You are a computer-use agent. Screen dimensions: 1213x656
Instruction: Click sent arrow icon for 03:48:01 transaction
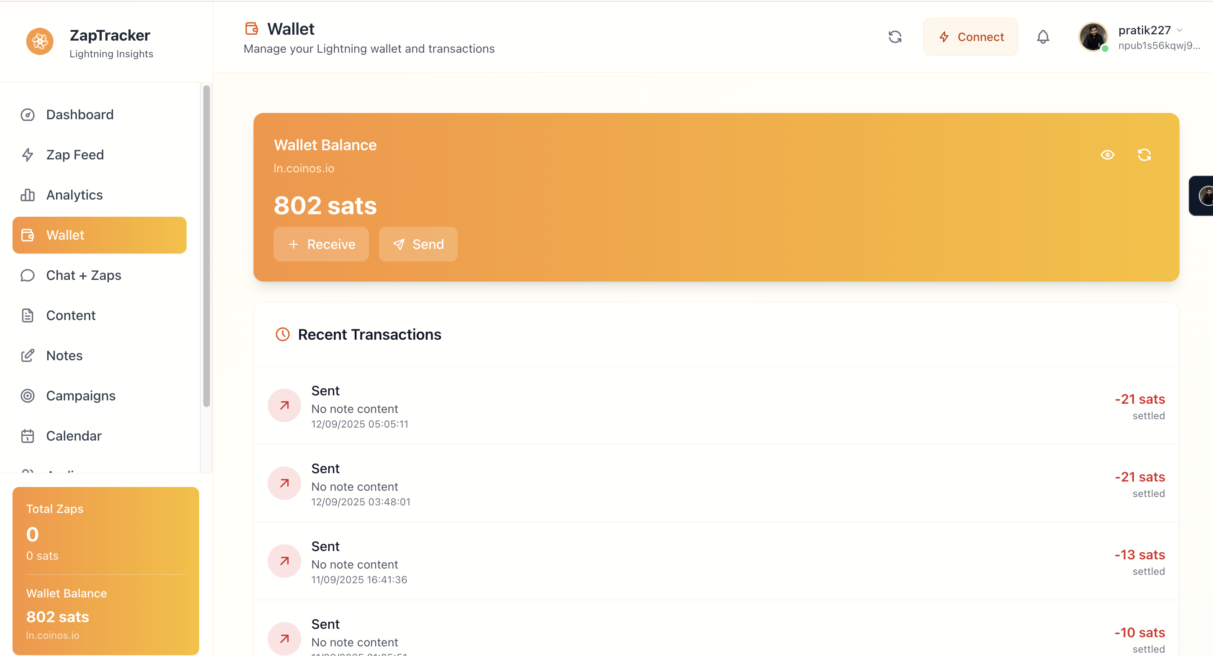[x=284, y=483]
